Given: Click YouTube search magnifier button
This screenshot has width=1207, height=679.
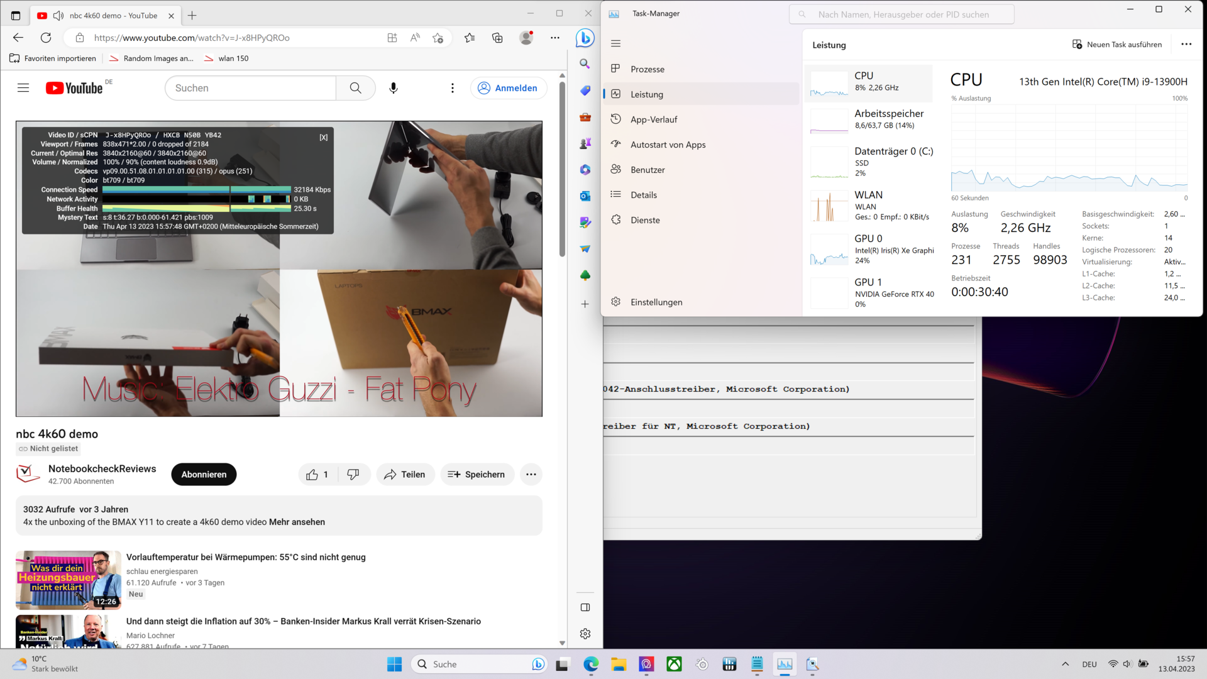Looking at the screenshot, I should coord(355,88).
